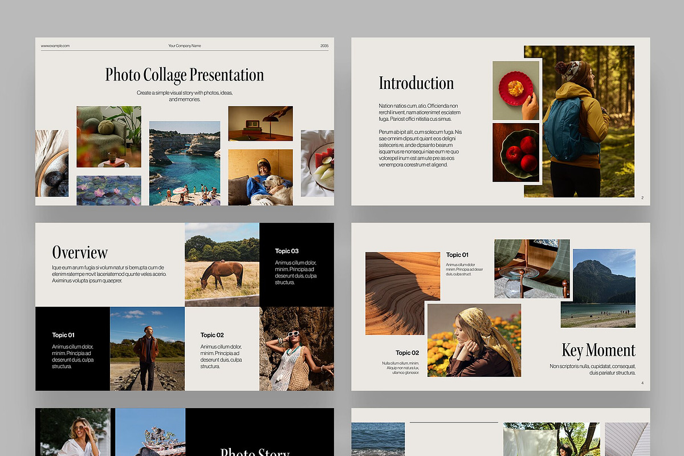The image size is (684, 456).
Task: Select the coastal beach cove photo
Action: [x=185, y=163]
